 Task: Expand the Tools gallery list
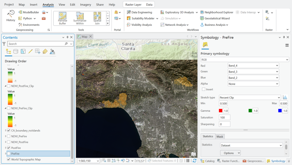tap(108, 23)
